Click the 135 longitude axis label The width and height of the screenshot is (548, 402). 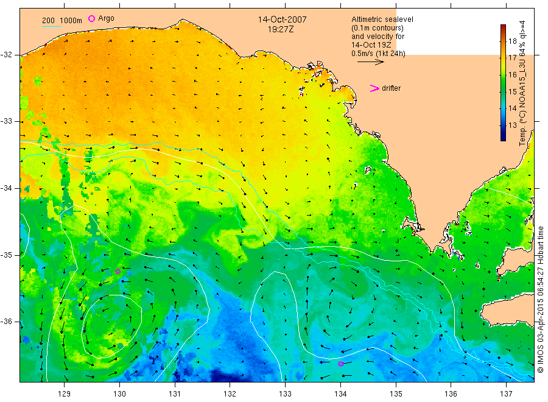(x=396, y=393)
